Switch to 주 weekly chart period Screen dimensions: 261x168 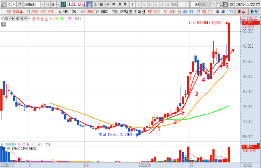tap(95, 4)
